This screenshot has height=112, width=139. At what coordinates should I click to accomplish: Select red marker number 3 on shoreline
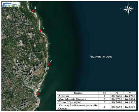coord(40,31)
